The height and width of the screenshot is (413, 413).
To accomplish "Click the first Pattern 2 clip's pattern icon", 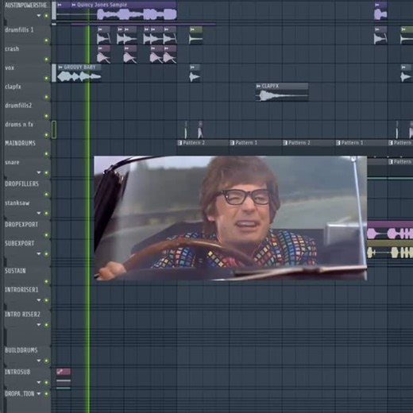I will pyautogui.click(x=179, y=143).
